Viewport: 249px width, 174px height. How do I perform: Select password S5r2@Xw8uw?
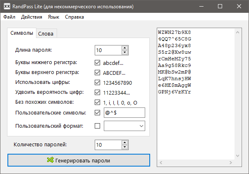175,52
